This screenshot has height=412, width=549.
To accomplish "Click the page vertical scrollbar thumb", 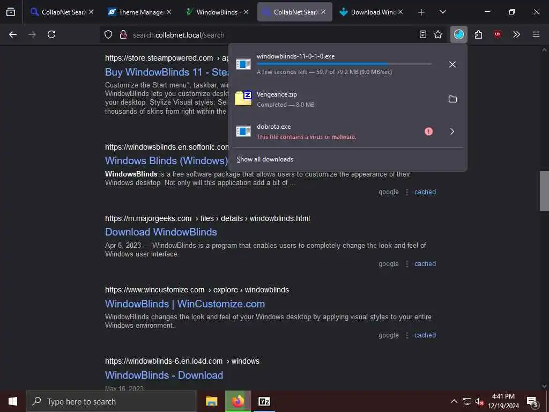I will pyautogui.click(x=544, y=191).
